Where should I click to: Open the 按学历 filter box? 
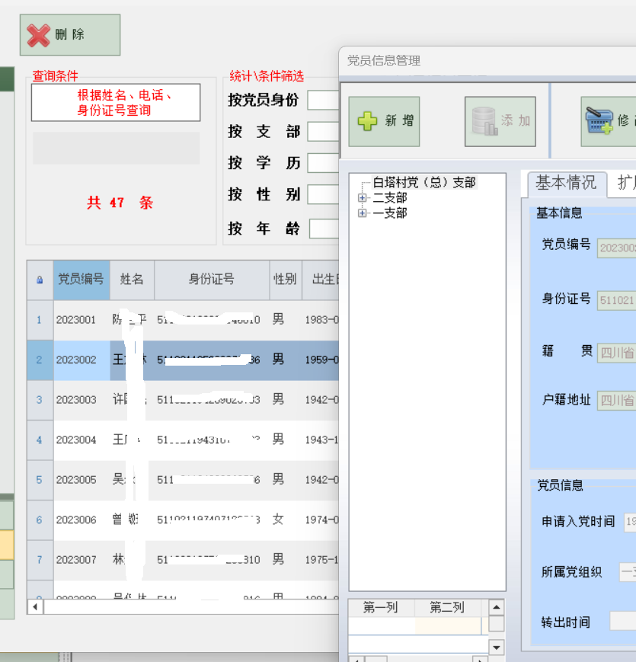click(x=323, y=163)
